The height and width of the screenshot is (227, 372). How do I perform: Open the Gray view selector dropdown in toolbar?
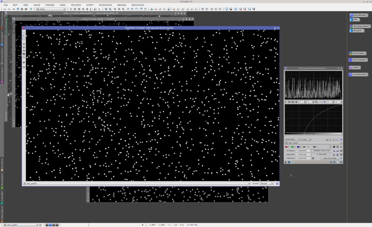pos(51,9)
